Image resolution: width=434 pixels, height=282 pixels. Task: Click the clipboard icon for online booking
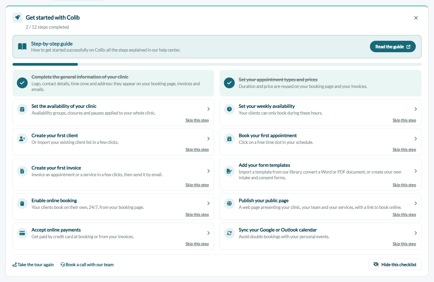click(22, 203)
